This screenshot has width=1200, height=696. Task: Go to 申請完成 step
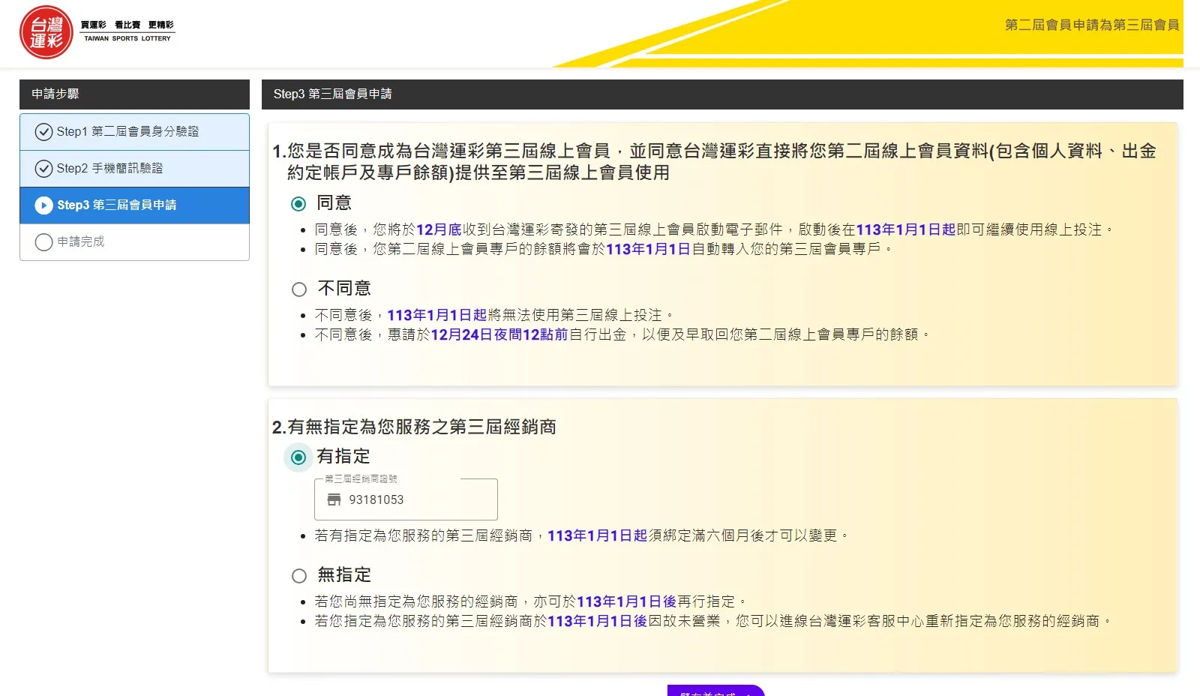coord(134,242)
